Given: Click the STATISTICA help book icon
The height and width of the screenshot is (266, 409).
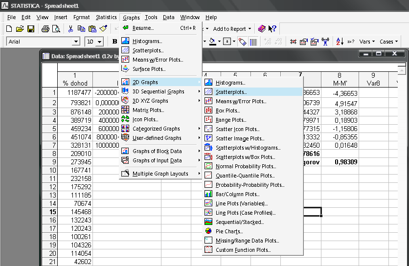Looking at the screenshot, I should pos(262,29).
